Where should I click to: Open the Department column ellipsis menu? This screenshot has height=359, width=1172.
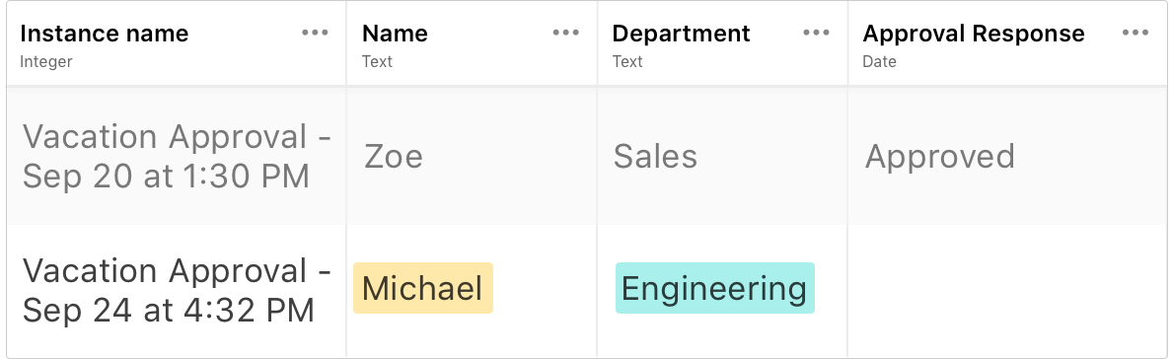[x=816, y=33]
